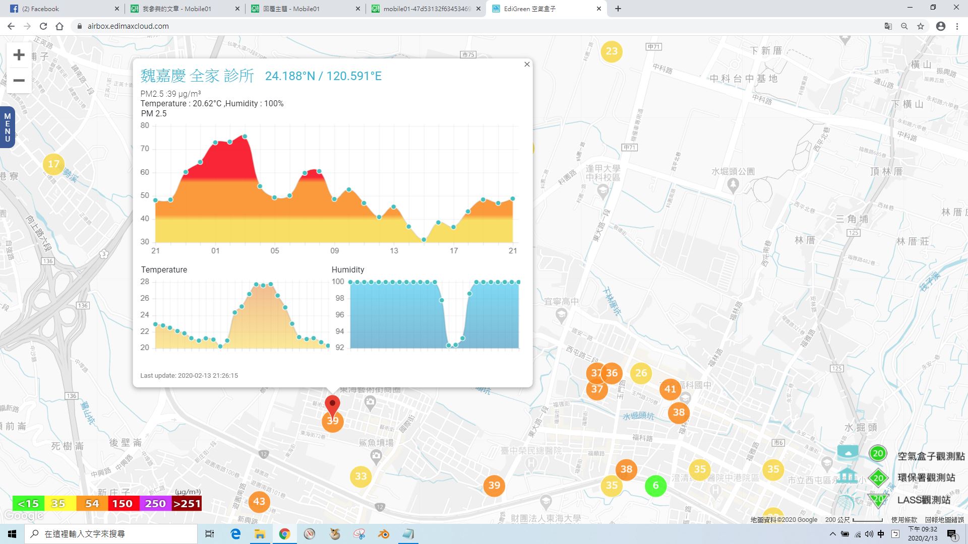Click the red location pin marker

coord(332,406)
